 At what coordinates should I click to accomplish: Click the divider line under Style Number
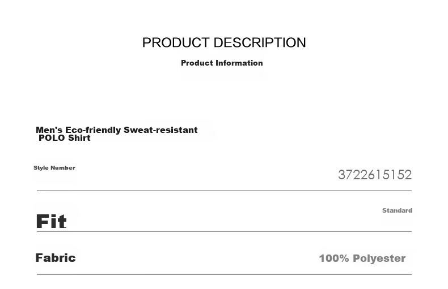tap(225, 191)
